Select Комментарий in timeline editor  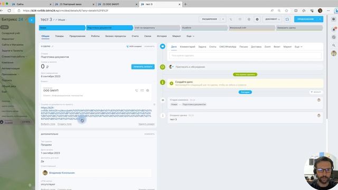click(187, 47)
